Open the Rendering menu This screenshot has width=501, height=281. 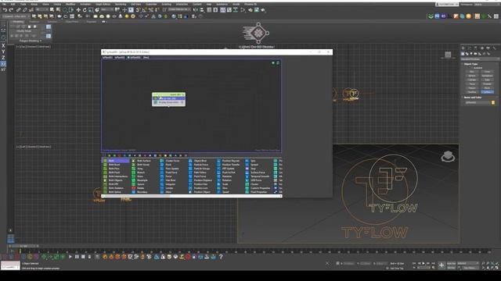coord(121,5)
